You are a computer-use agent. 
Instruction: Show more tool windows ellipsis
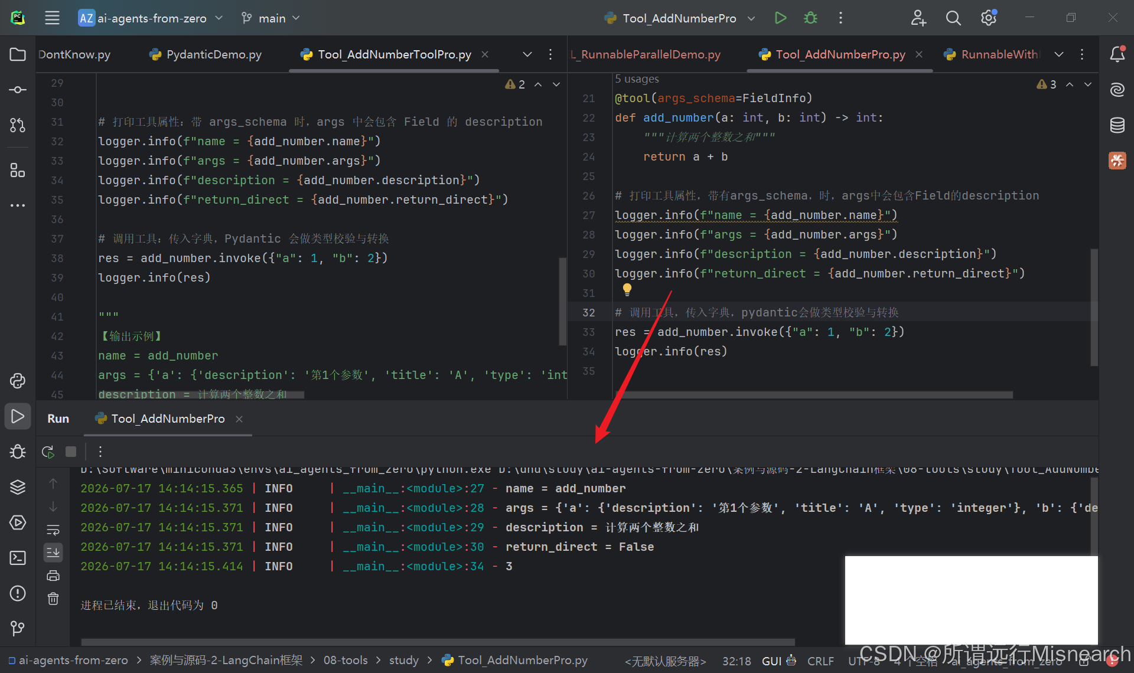pyautogui.click(x=18, y=205)
